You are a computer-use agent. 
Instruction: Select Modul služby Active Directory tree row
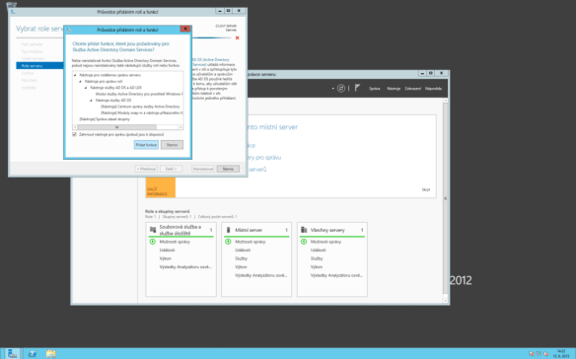click(x=139, y=94)
